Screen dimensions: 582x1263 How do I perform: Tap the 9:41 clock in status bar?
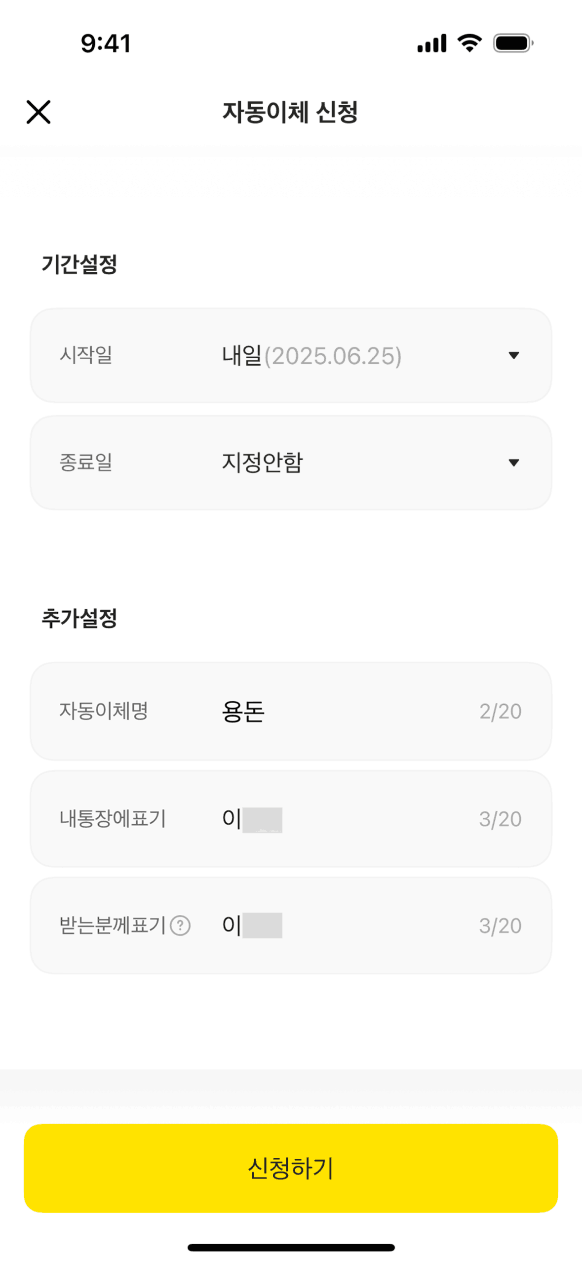106,43
